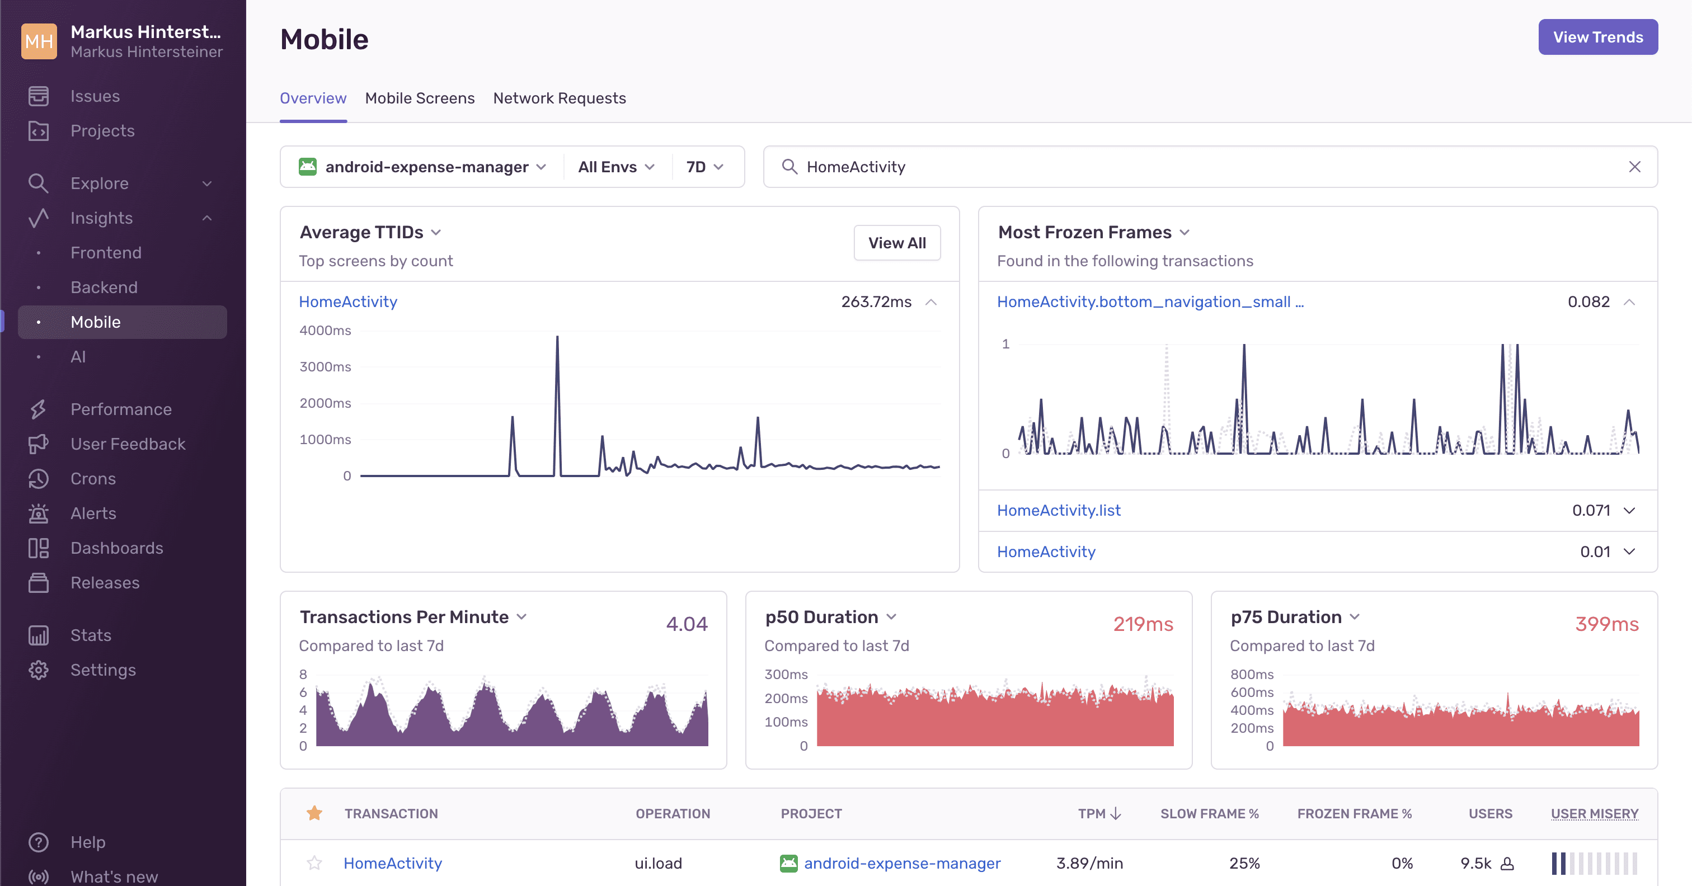Click the Stats icon in sidebar

coord(37,634)
